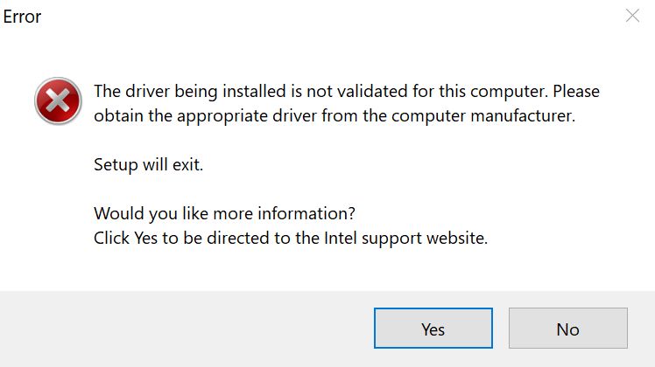Click the 'directed to the Intel support website' line

291,239
